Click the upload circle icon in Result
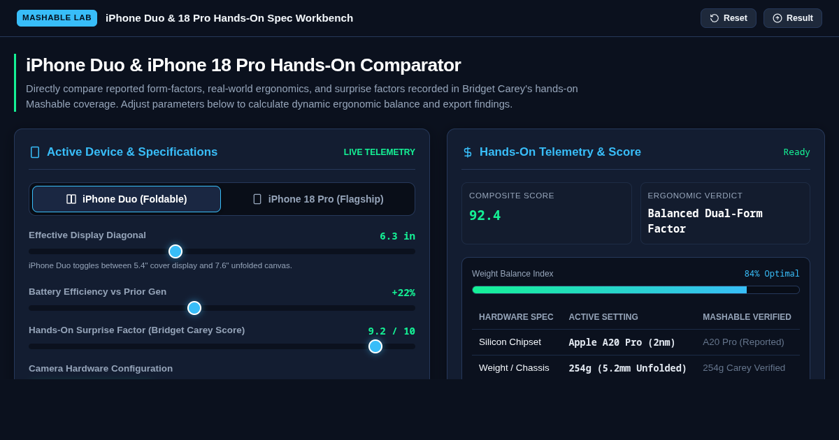The height and width of the screenshot is (440, 839). click(777, 18)
